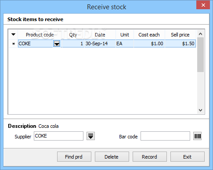213x170 pixels.
Task: Click the Exit button
Action: [x=188, y=157]
